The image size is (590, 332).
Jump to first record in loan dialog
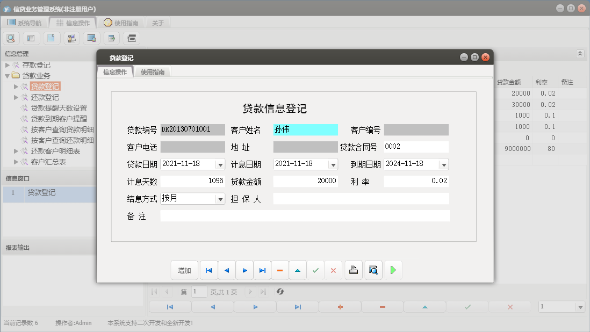(208, 270)
